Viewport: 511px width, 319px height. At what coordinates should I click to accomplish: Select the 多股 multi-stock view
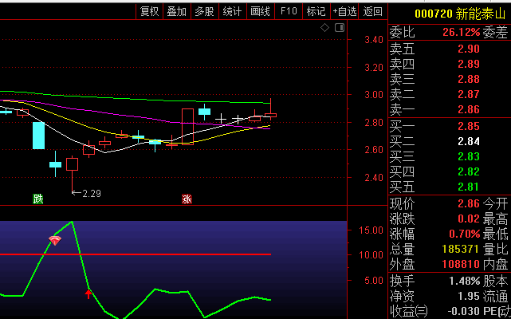(204, 11)
